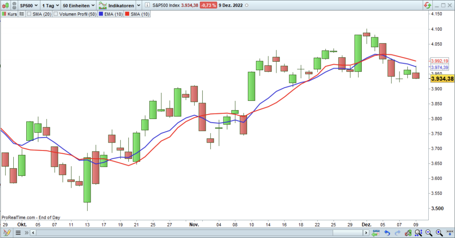Click the undo arrow icon

tap(387, 233)
